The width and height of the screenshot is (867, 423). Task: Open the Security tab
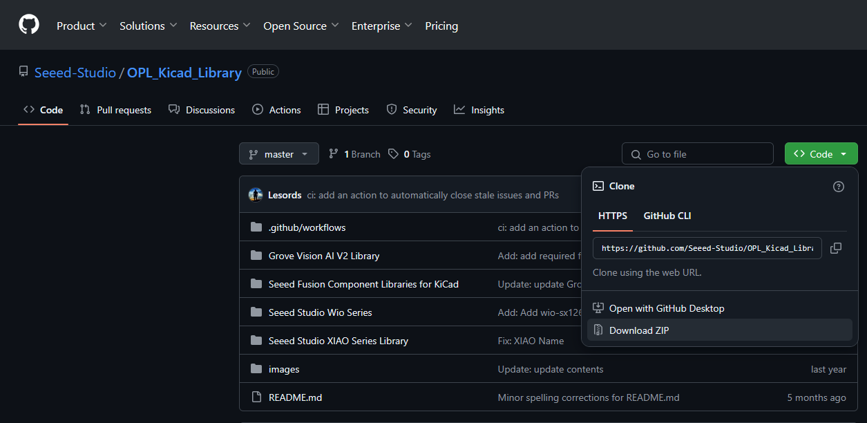[x=412, y=110]
